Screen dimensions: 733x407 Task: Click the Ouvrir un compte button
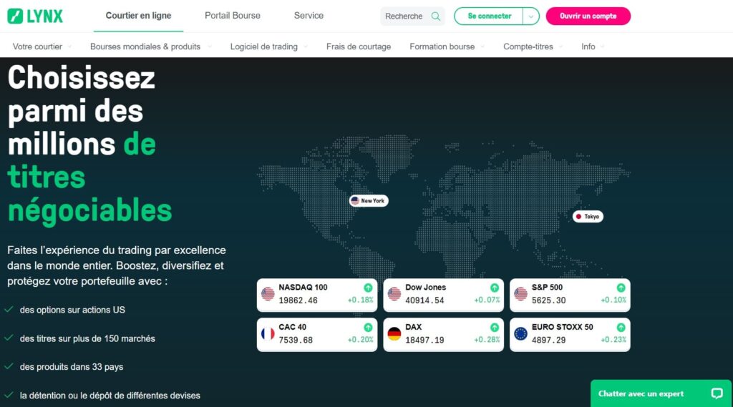pyautogui.click(x=588, y=16)
